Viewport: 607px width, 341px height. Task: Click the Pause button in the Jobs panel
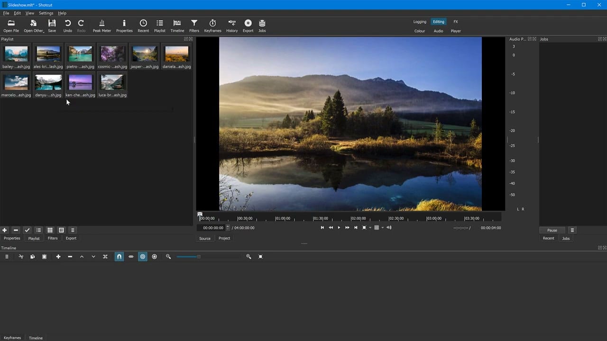point(552,230)
